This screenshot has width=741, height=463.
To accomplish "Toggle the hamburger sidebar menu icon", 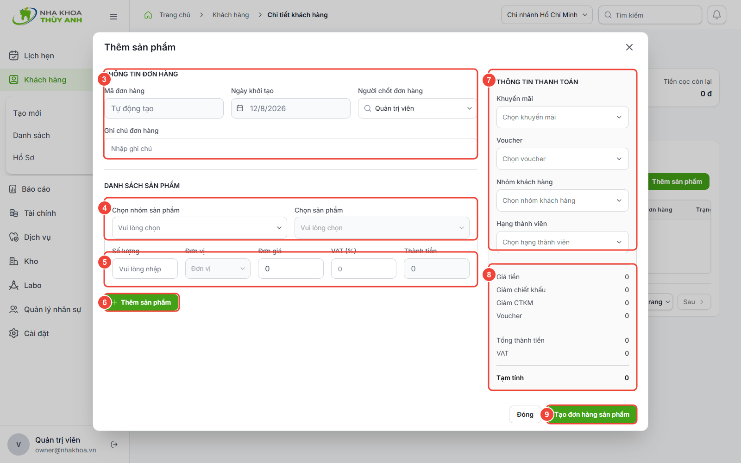I will 113,17.
